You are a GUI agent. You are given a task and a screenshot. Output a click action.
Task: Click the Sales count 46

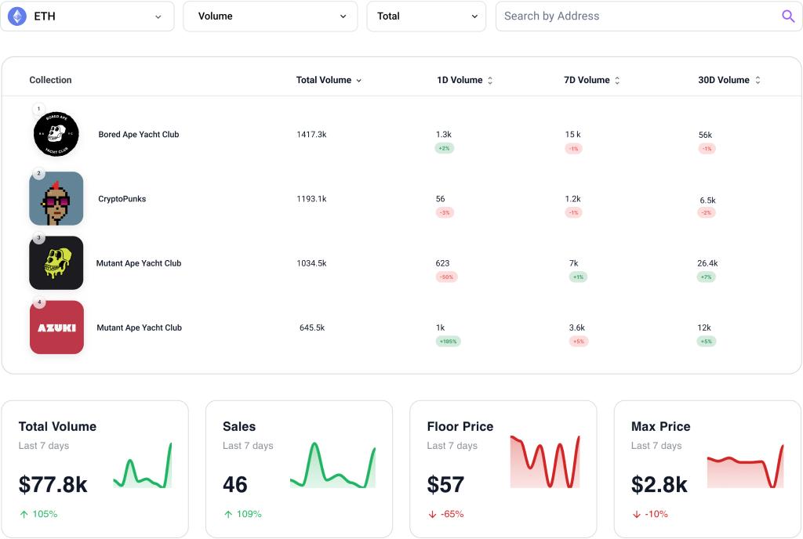(235, 484)
